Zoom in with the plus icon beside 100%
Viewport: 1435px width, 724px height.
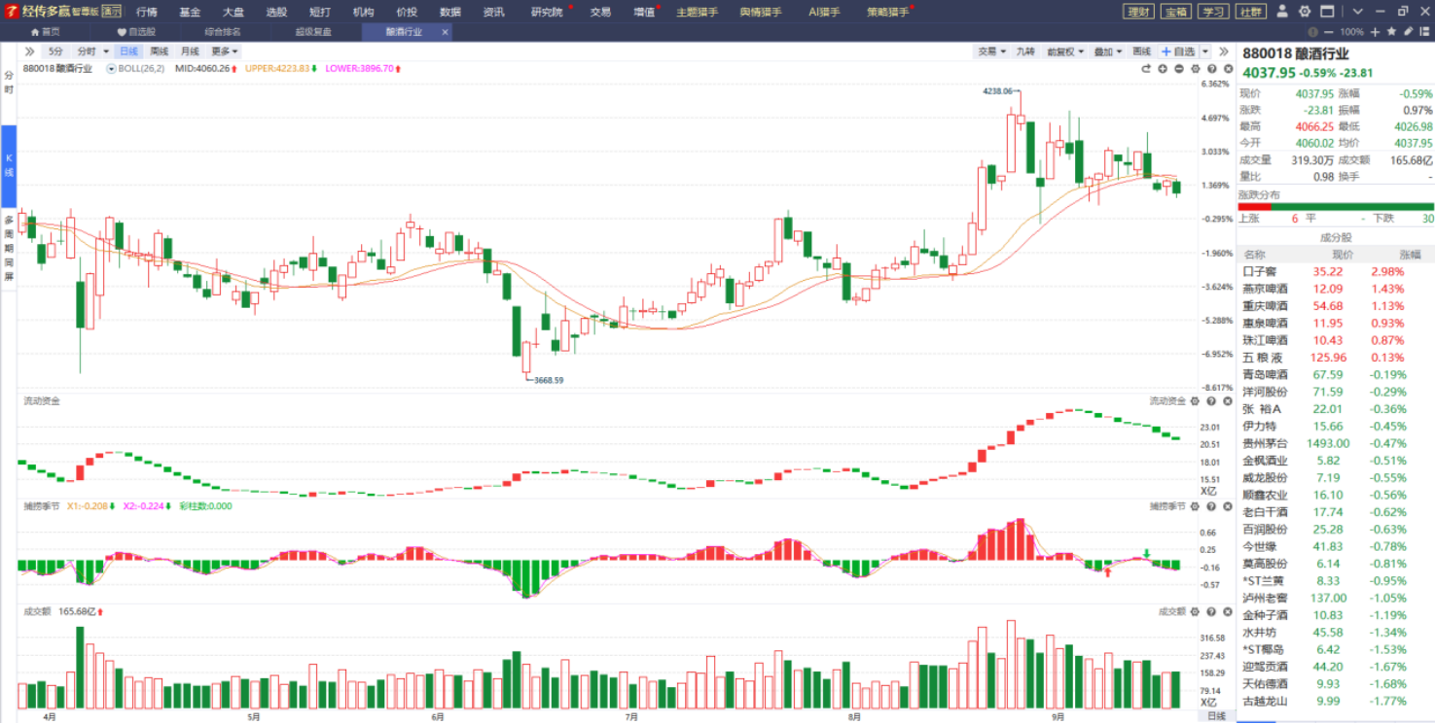coord(1376,32)
